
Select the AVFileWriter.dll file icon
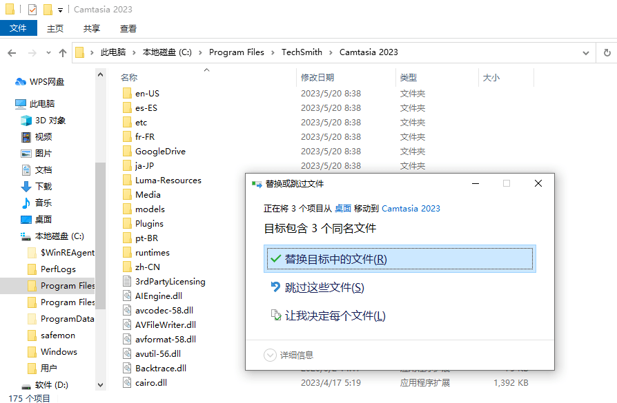coord(127,325)
